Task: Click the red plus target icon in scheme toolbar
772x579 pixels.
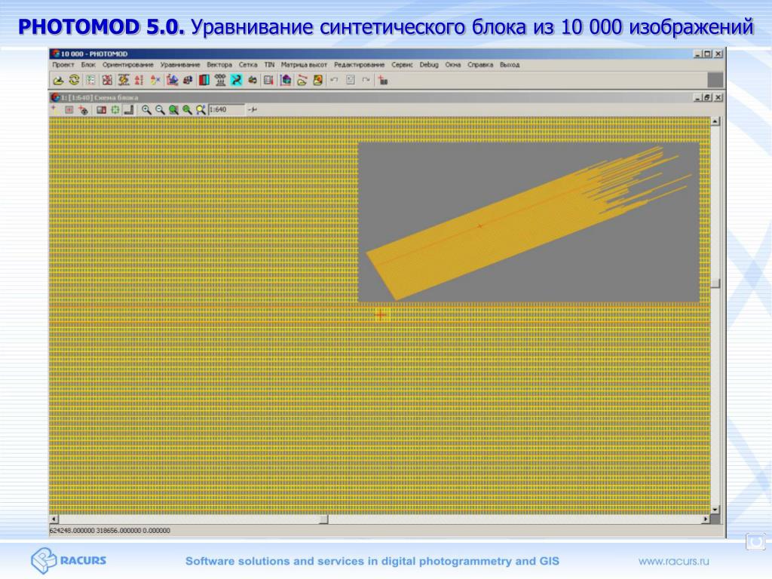Action: tap(83, 110)
